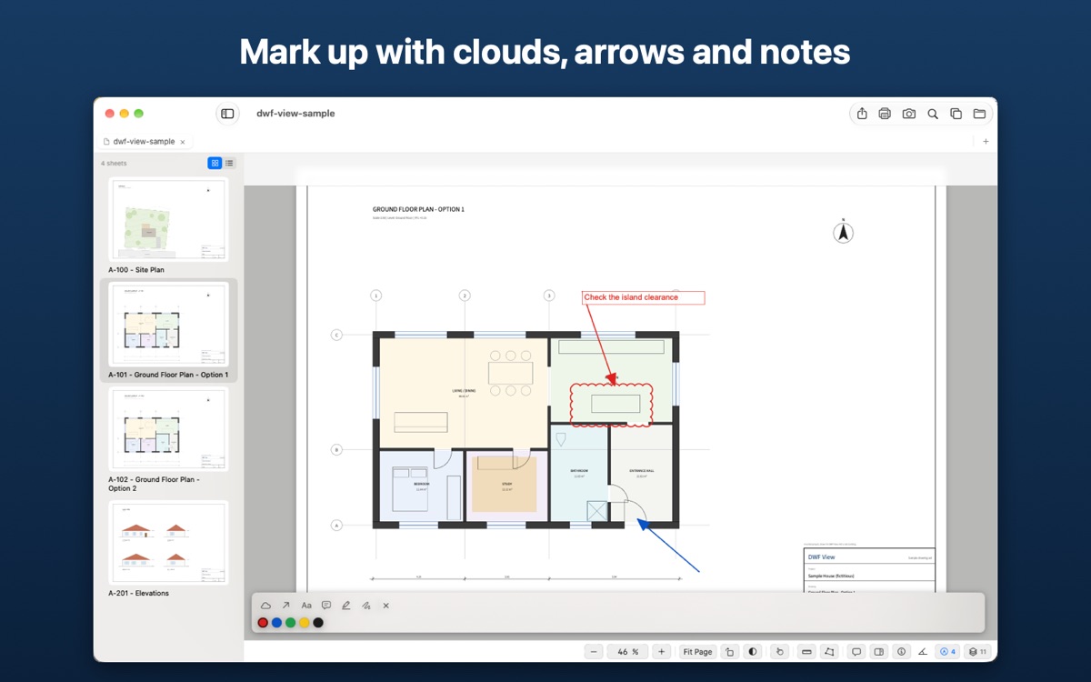Click the Share icon in toolbar
The height and width of the screenshot is (682, 1091).
tap(862, 114)
